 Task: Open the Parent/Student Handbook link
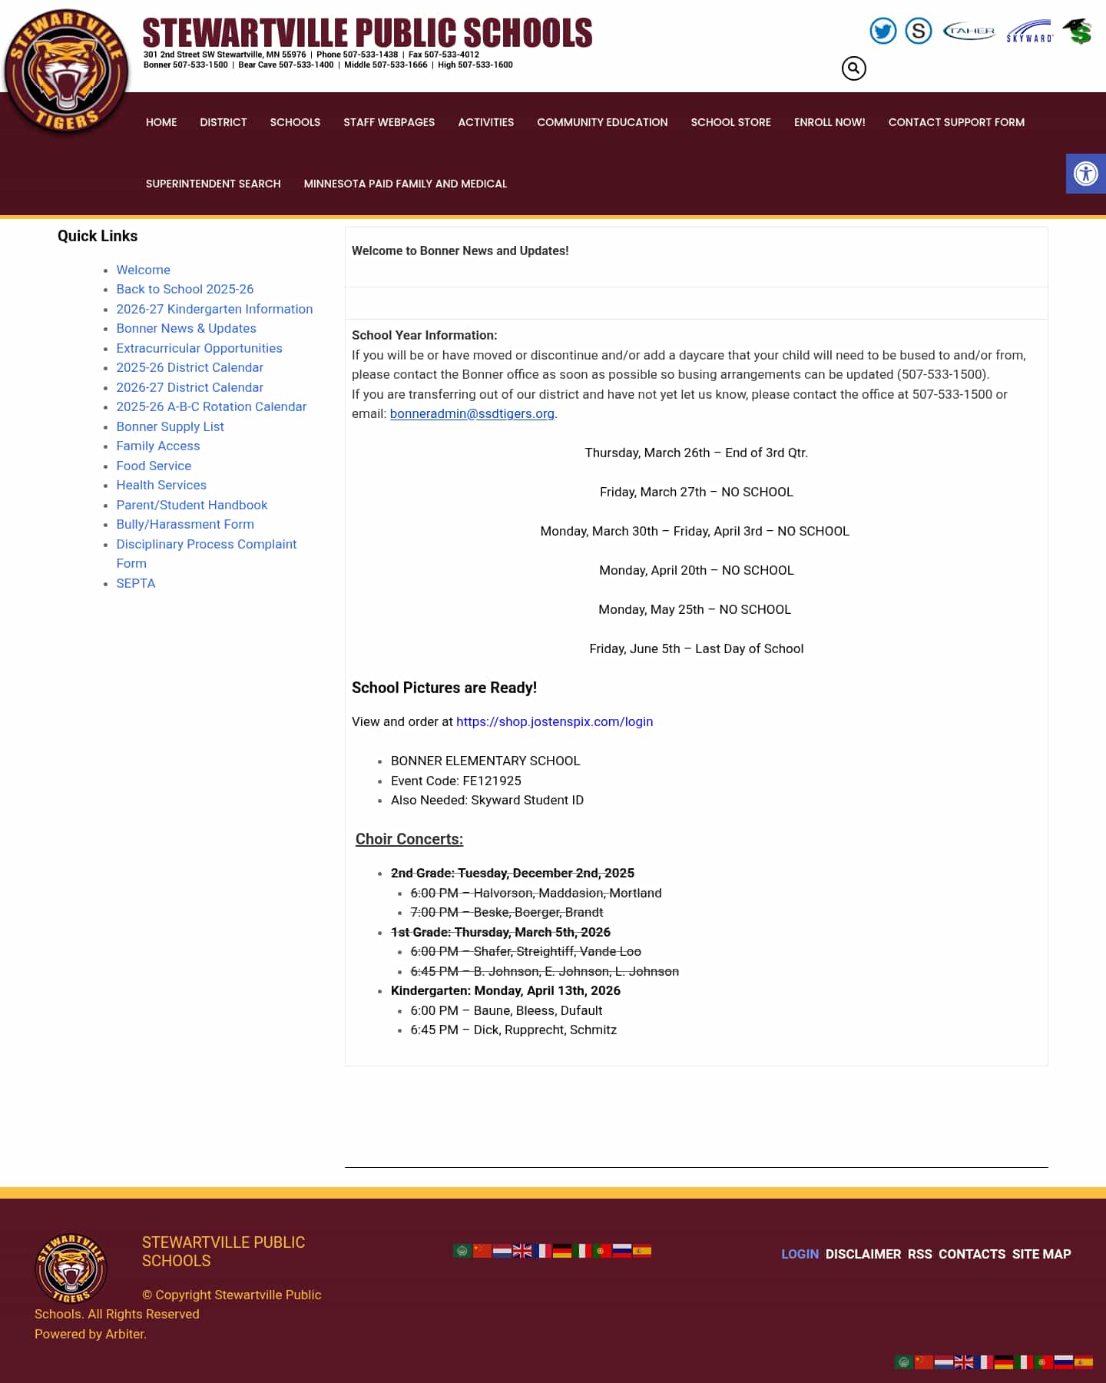(x=192, y=505)
